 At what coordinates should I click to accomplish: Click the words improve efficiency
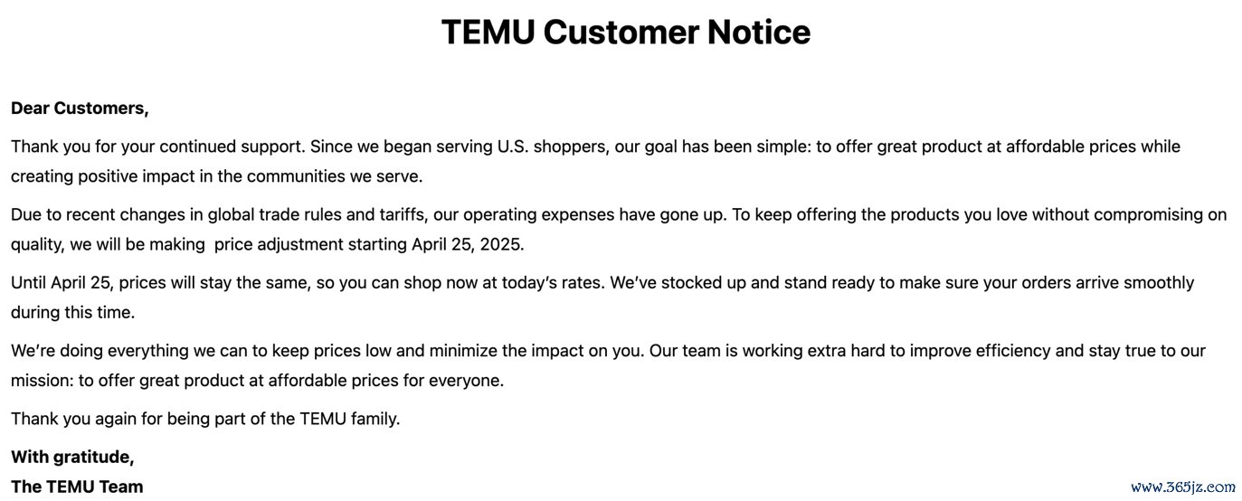point(980,351)
